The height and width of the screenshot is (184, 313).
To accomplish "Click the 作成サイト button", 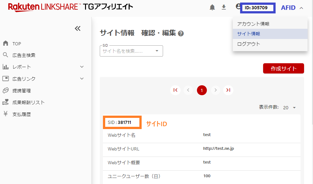I will (283, 68).
